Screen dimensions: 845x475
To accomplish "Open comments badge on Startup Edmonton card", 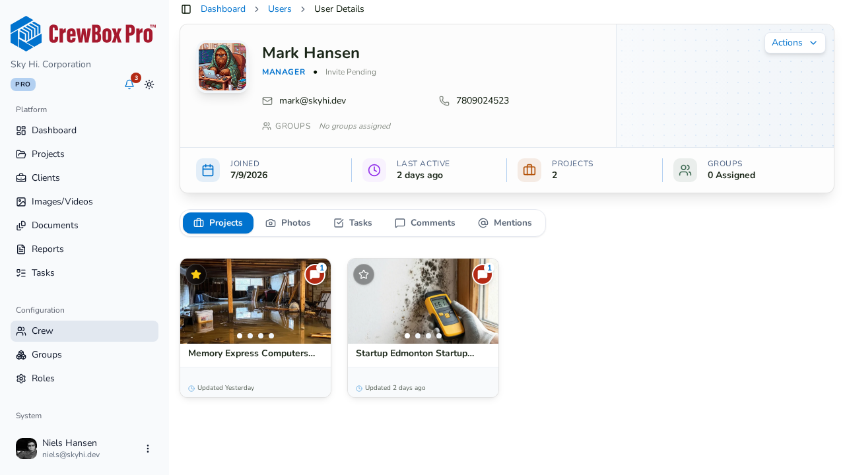I will point(483,274).
